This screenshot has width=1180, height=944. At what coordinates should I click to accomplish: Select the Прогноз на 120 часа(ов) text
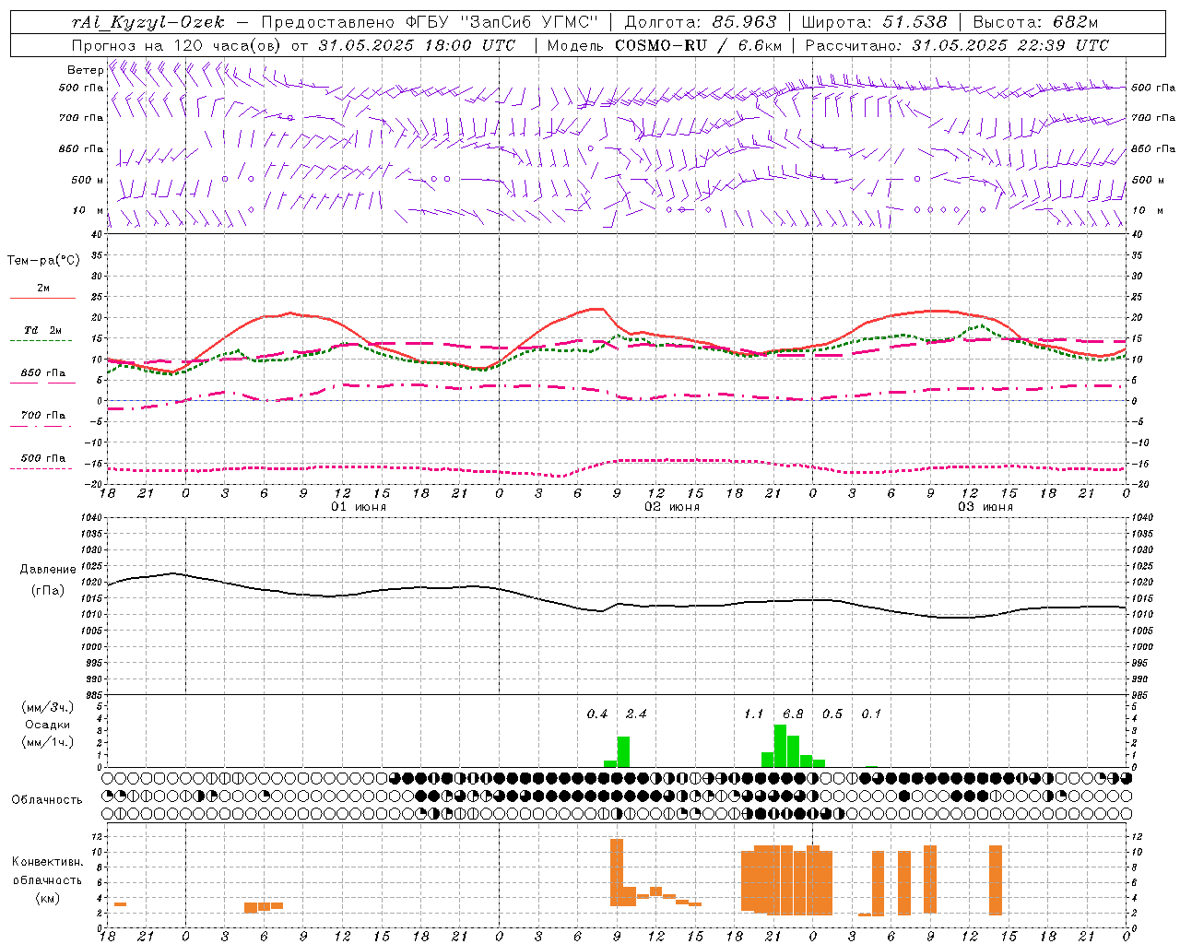177,45
